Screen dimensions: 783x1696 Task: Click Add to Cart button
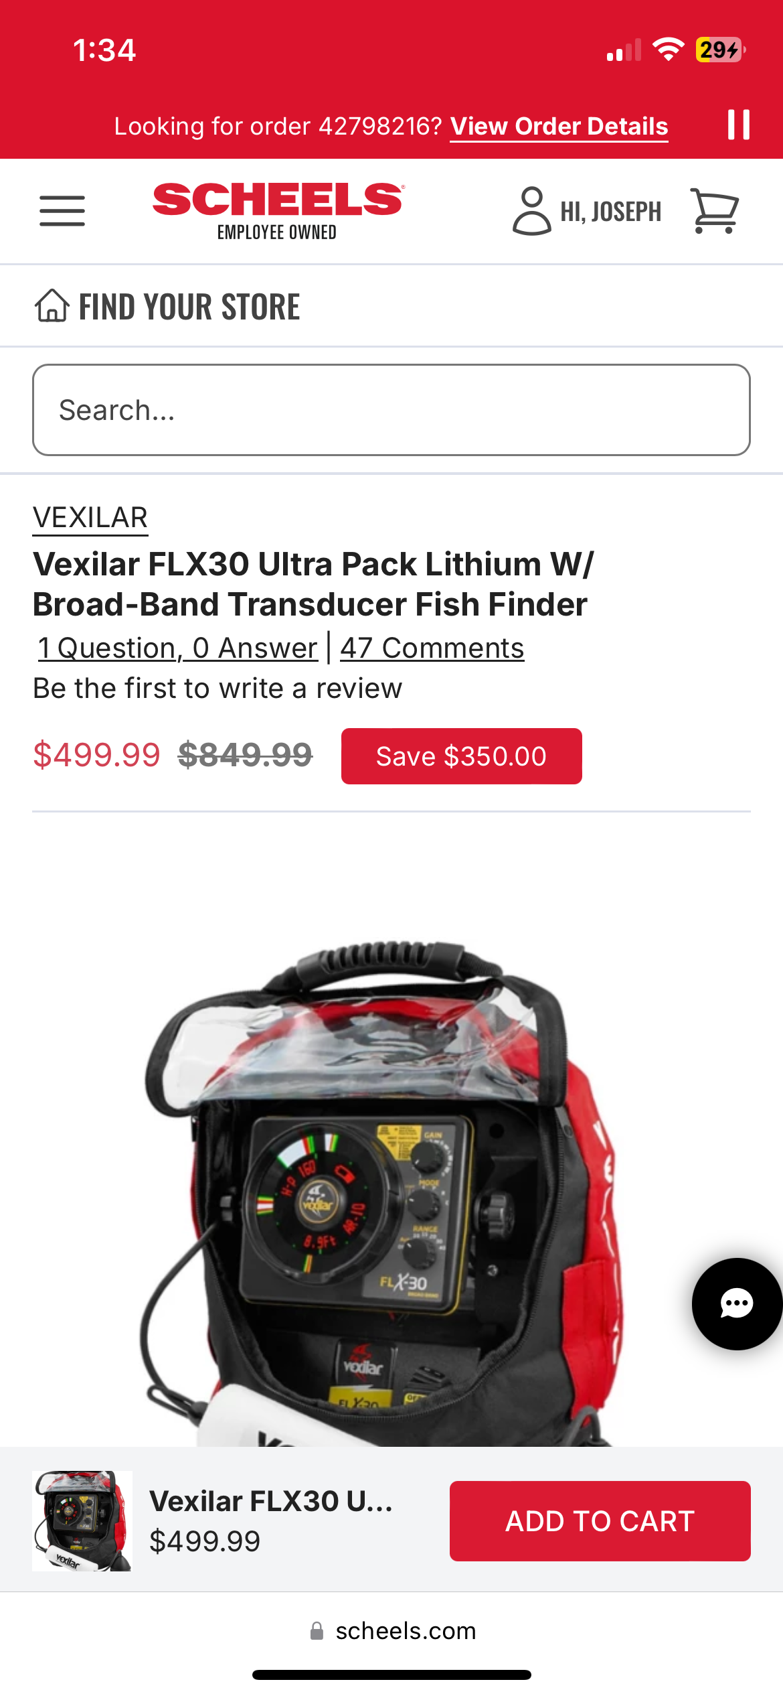(x=600, y=1521)
